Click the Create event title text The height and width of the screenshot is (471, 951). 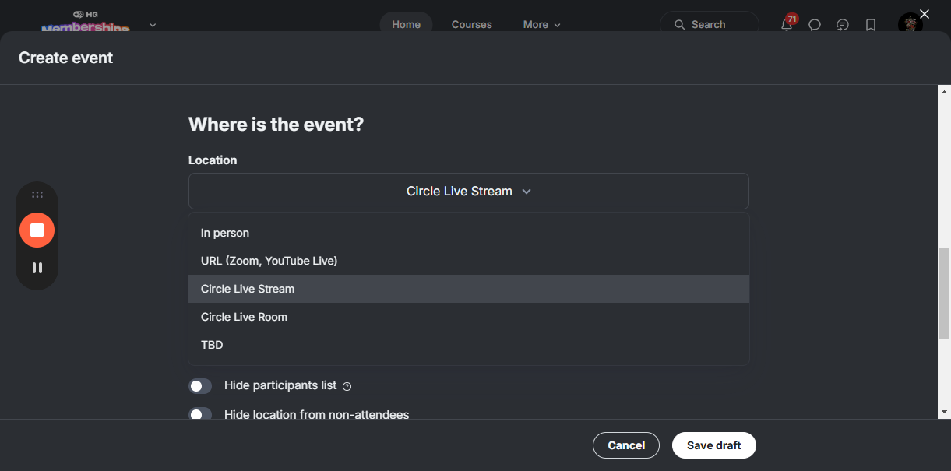click(x=66, y=58)
